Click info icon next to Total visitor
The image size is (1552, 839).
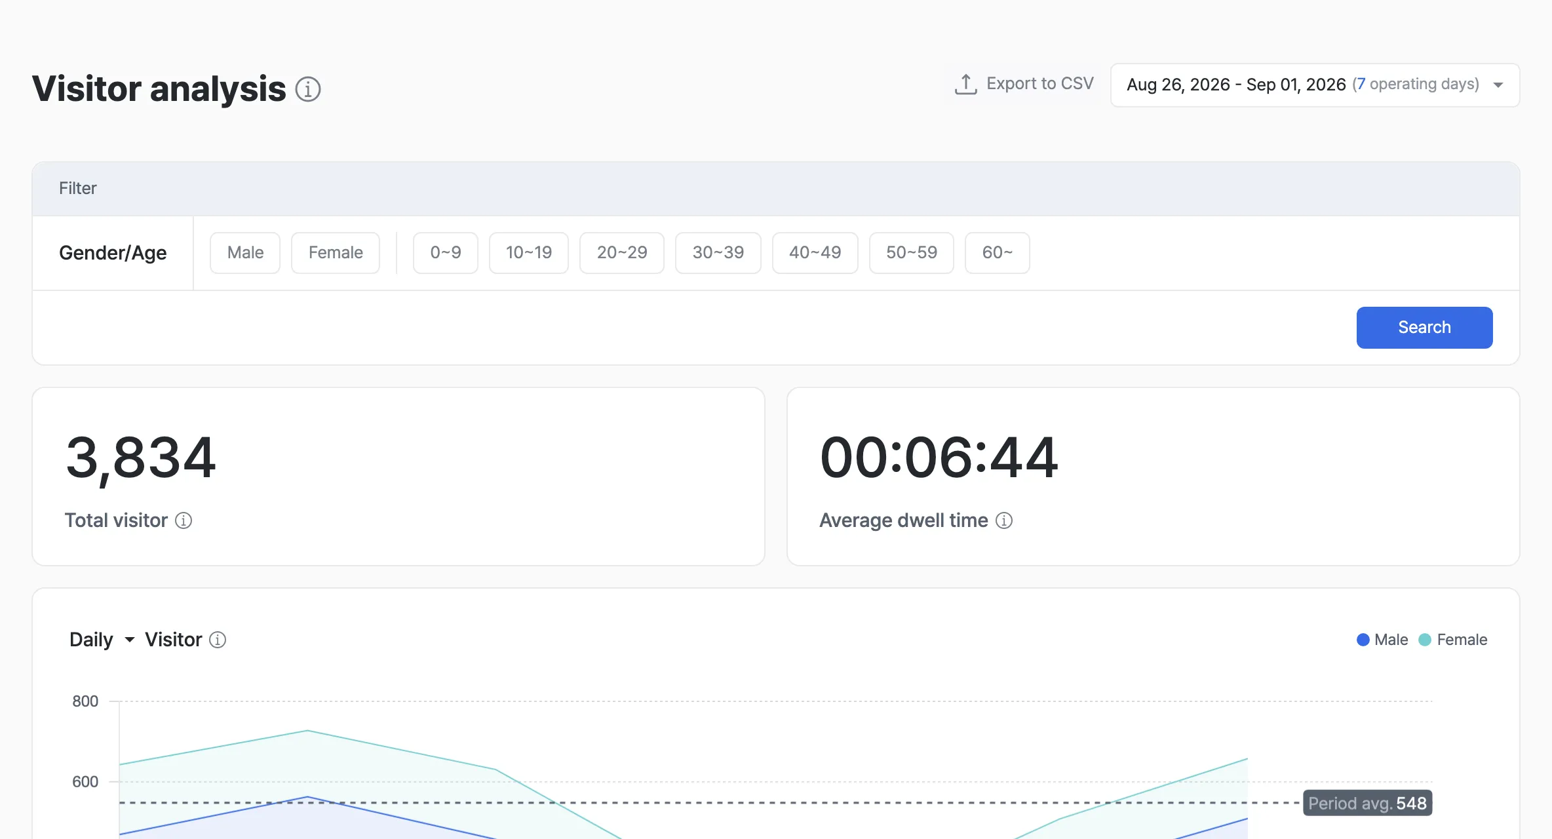184,520
